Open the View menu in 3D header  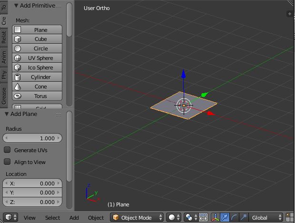pos(29,218)
